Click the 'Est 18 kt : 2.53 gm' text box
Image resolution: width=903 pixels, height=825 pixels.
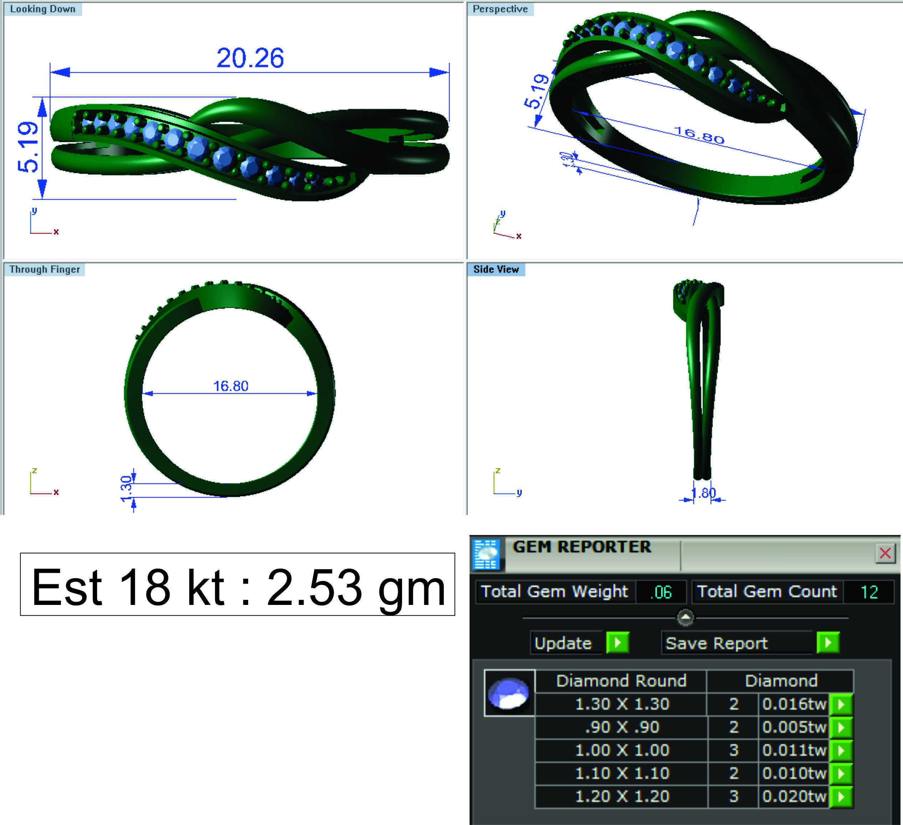237,584
